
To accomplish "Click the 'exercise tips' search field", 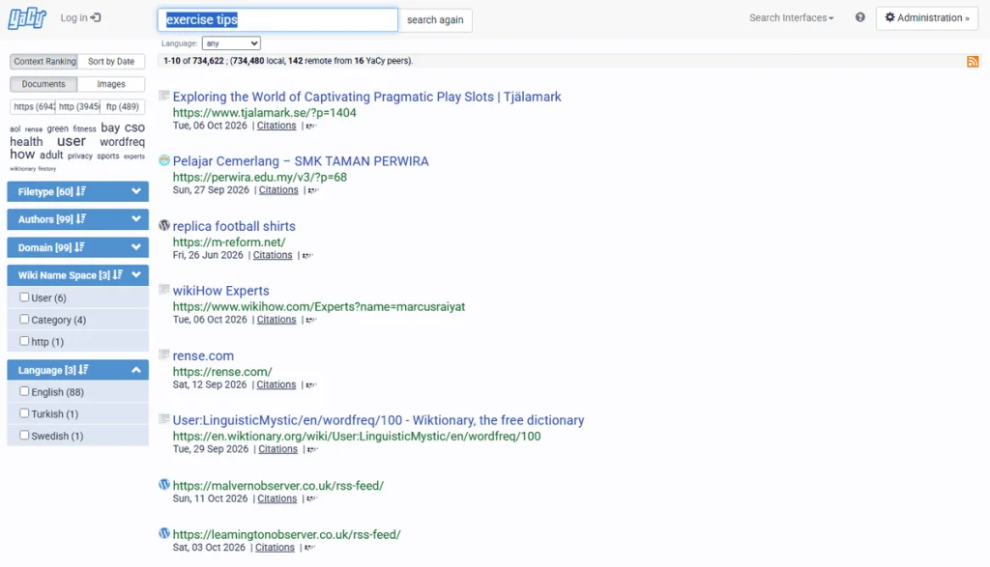I will tap(277, 19).
